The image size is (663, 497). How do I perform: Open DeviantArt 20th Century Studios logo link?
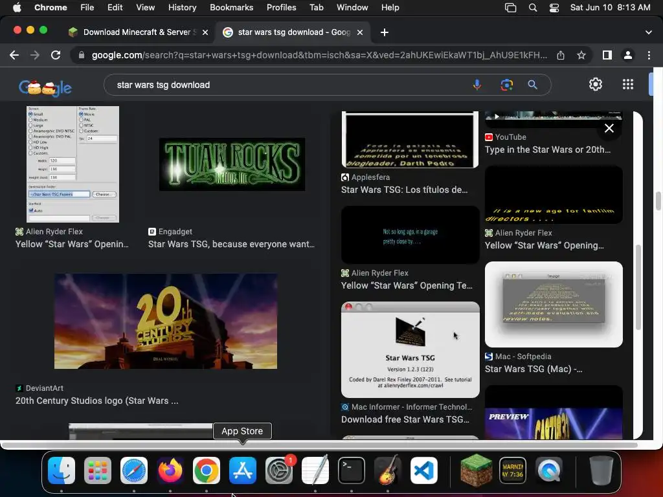(97, 401)
